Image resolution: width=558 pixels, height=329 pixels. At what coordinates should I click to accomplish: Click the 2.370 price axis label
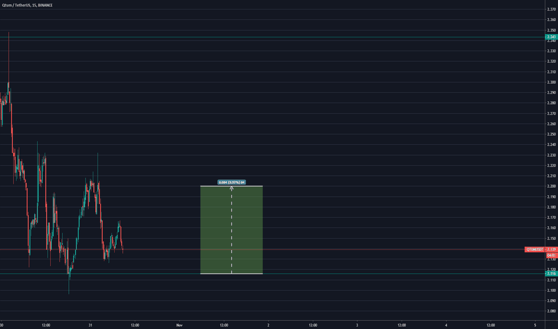tap(551, 9)
